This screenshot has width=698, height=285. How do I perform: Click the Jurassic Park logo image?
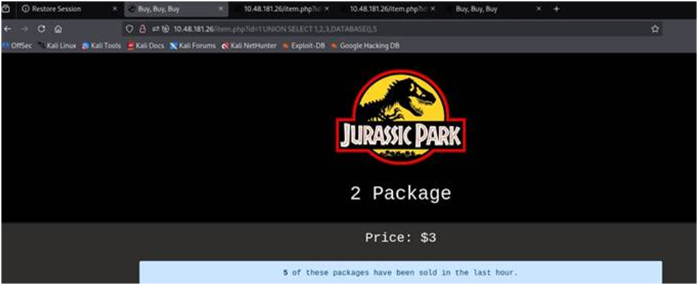pos(401,118)
